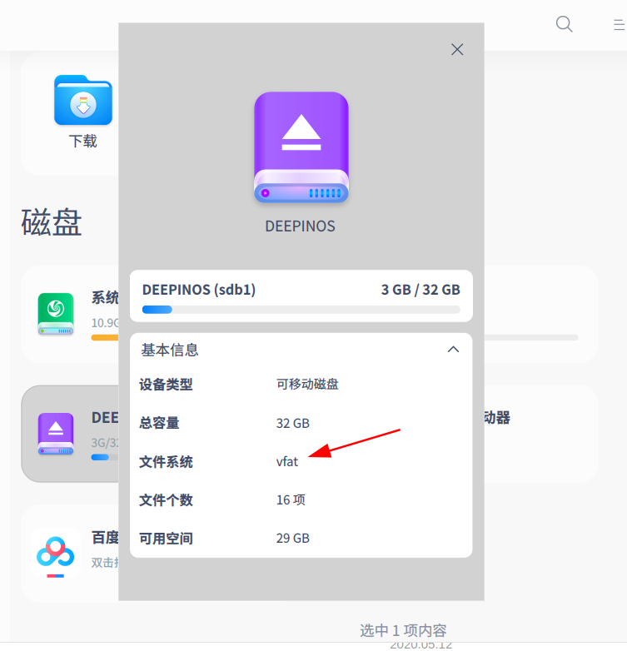
Task: Click the DEEPINOS name under drive icon
Action: [x=301, y=226]
